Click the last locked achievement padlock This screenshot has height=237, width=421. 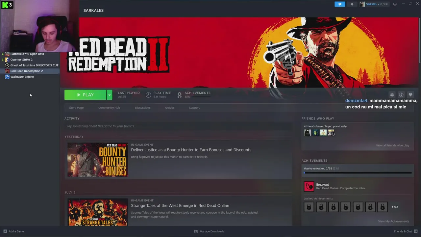point(383,207)
